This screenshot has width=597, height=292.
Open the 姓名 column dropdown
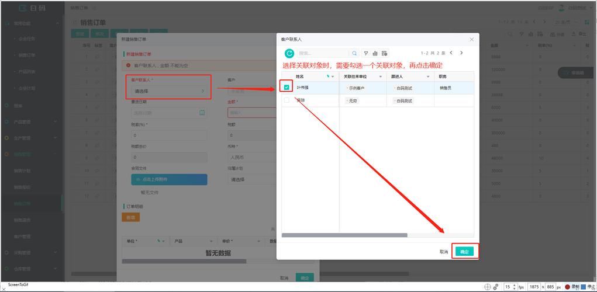click(333, 77)
